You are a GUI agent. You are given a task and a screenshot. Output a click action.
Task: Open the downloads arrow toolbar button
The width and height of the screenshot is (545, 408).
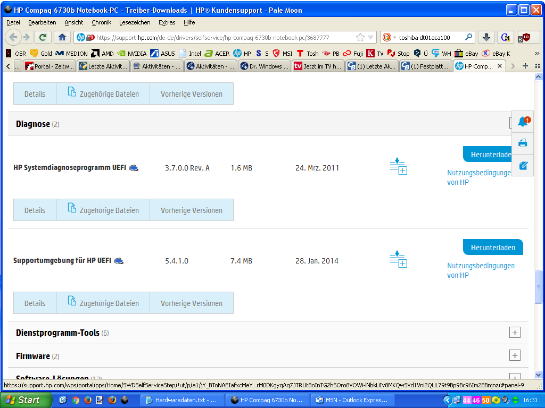[486, 37]
